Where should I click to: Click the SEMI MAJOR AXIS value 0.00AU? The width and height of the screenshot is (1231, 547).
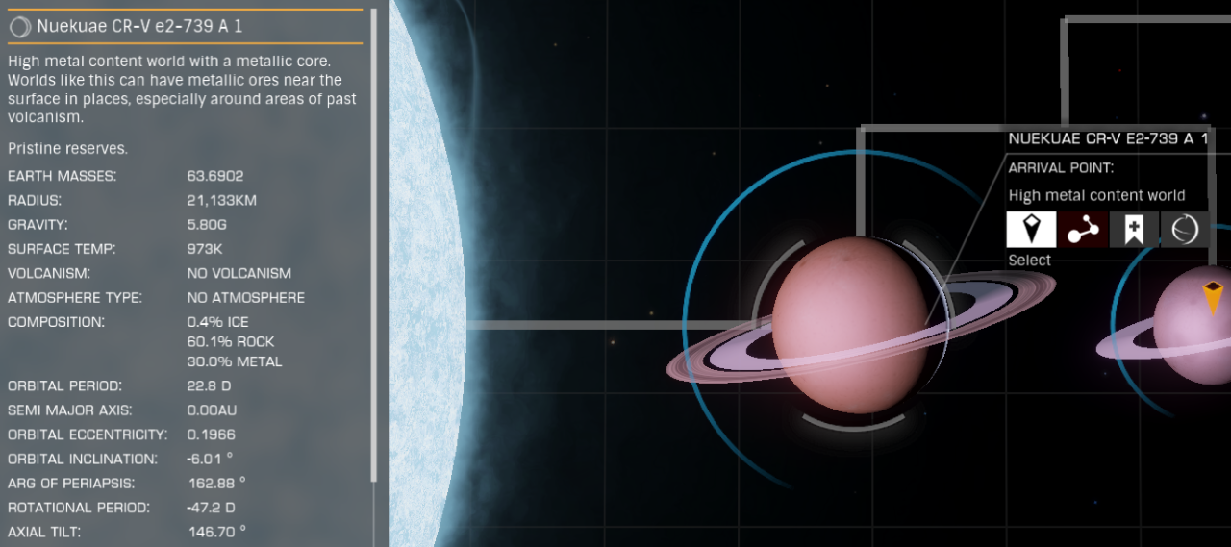pyautogui.click(x=212, y=410)
